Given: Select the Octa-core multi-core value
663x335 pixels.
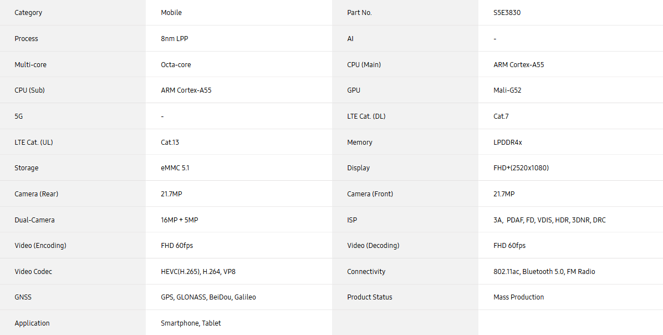Looking at the screenshot, I should 176,65.
